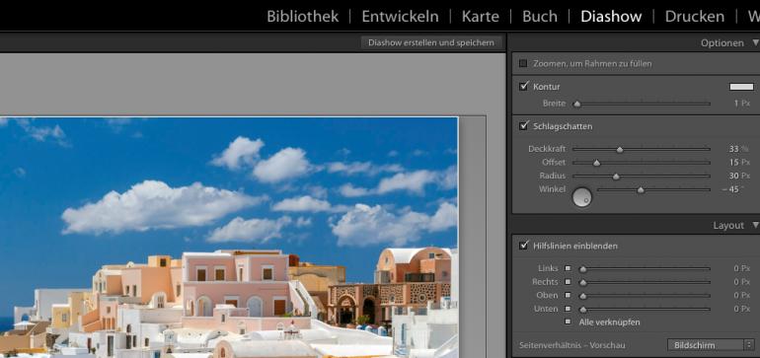Click the Deckkraft slider handle

[620, 150]
